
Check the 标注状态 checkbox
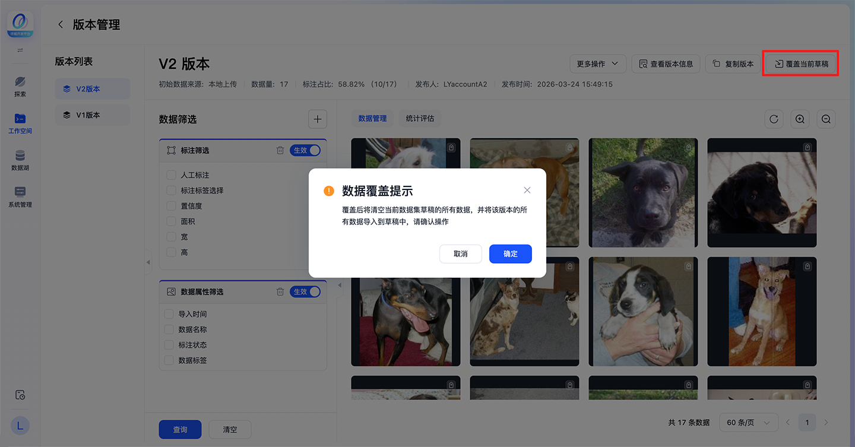coord(169,345)
